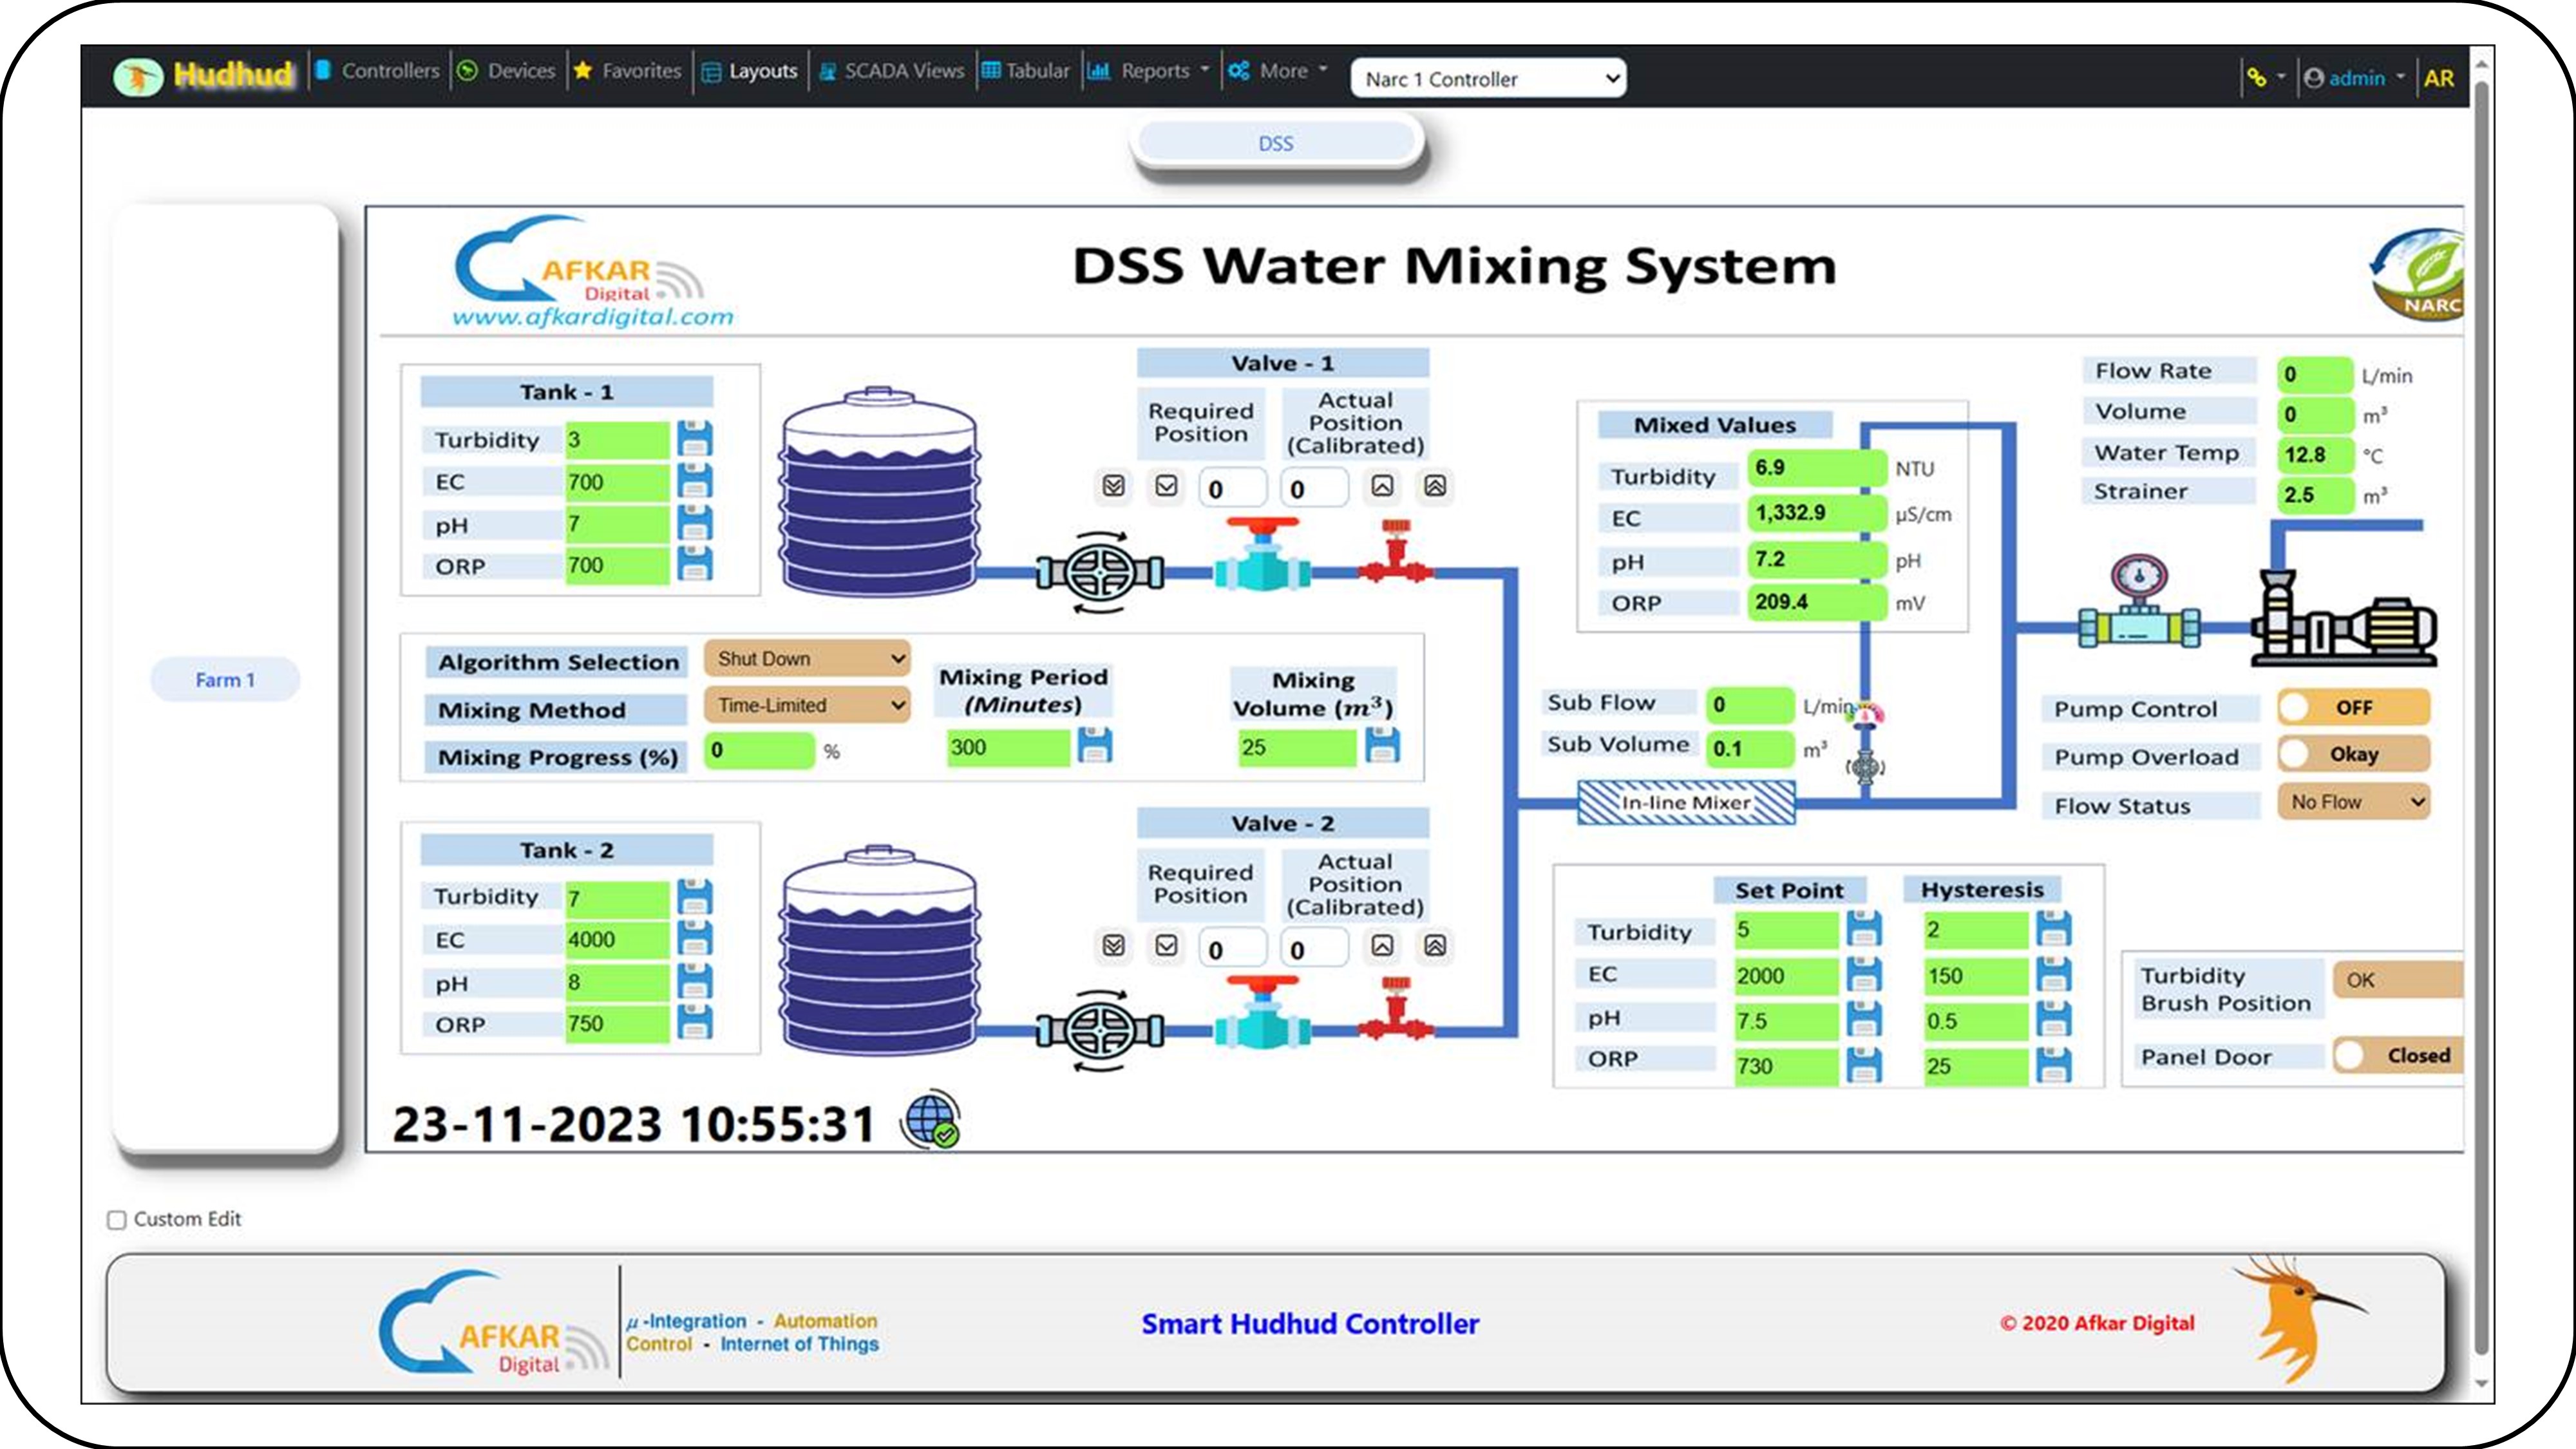2576x1449 pixels.
Task: Click save icon next to Mixing Period
Action: pyautogui.click(x=1094, y=746)
